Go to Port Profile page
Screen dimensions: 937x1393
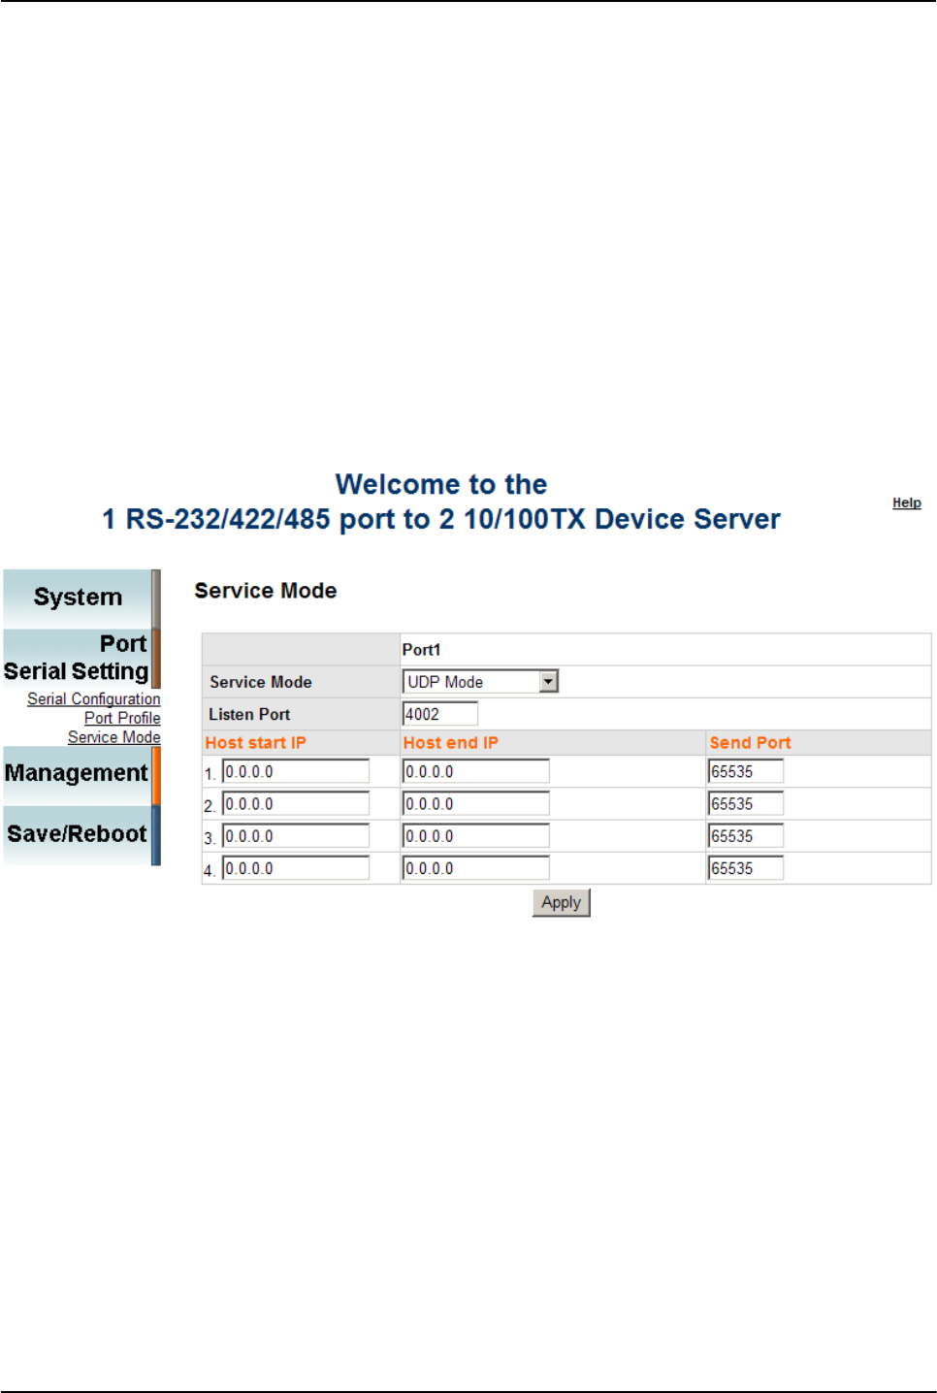tap(122, 718)
